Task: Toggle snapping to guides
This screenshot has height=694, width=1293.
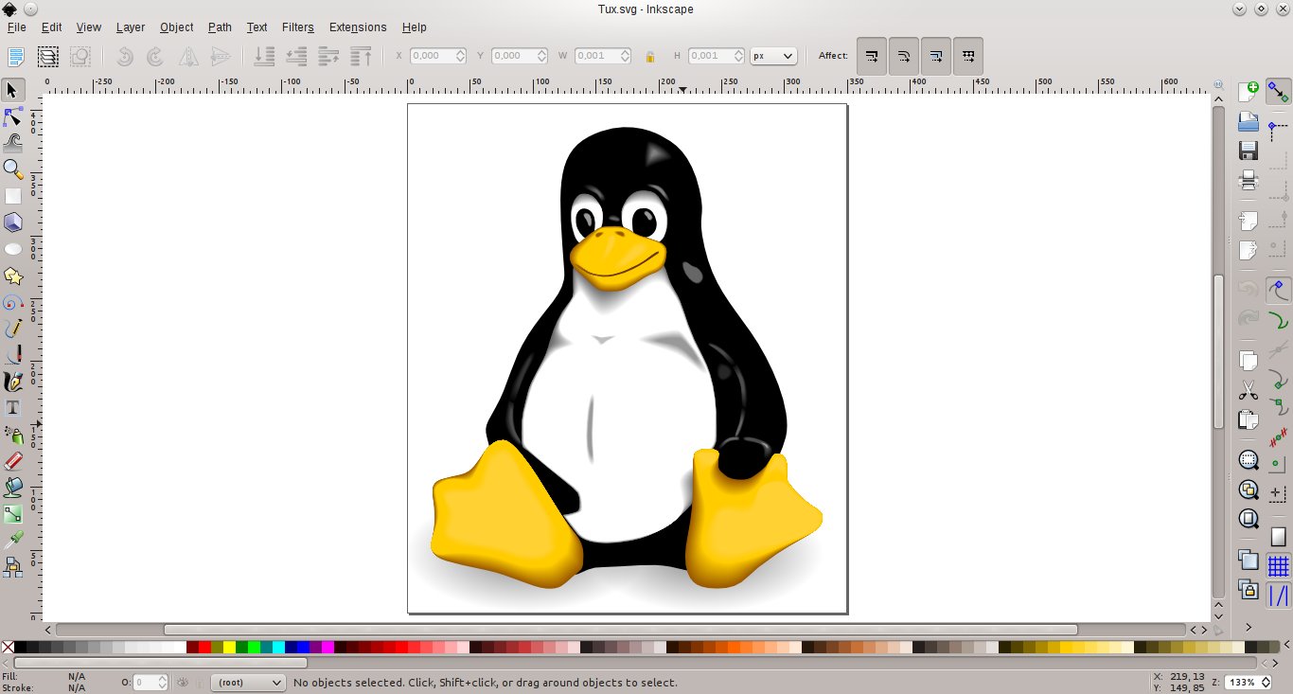Action: coord(1278,596)
